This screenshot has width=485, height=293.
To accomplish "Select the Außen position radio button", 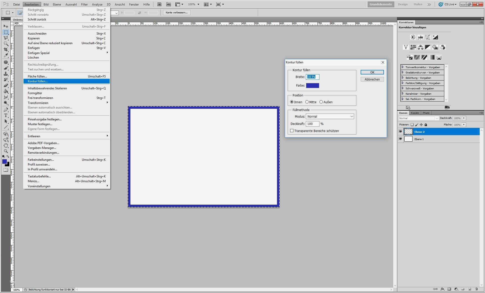I will [321, 102].
